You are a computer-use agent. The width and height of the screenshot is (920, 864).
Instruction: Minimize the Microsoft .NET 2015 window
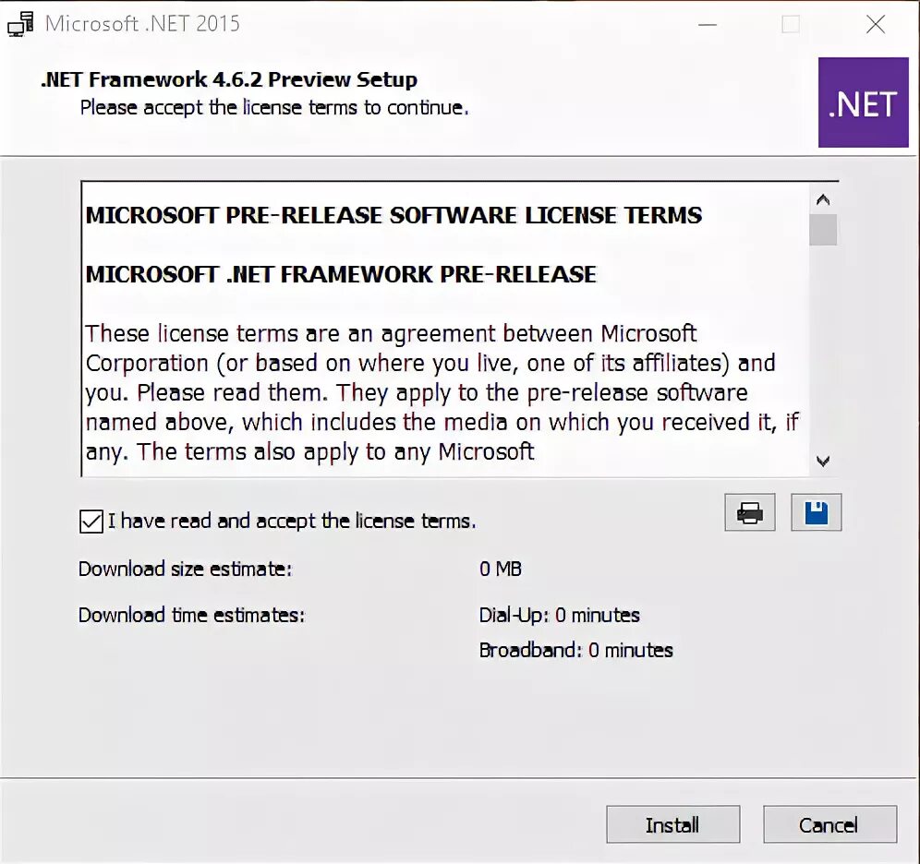point(708,24)
